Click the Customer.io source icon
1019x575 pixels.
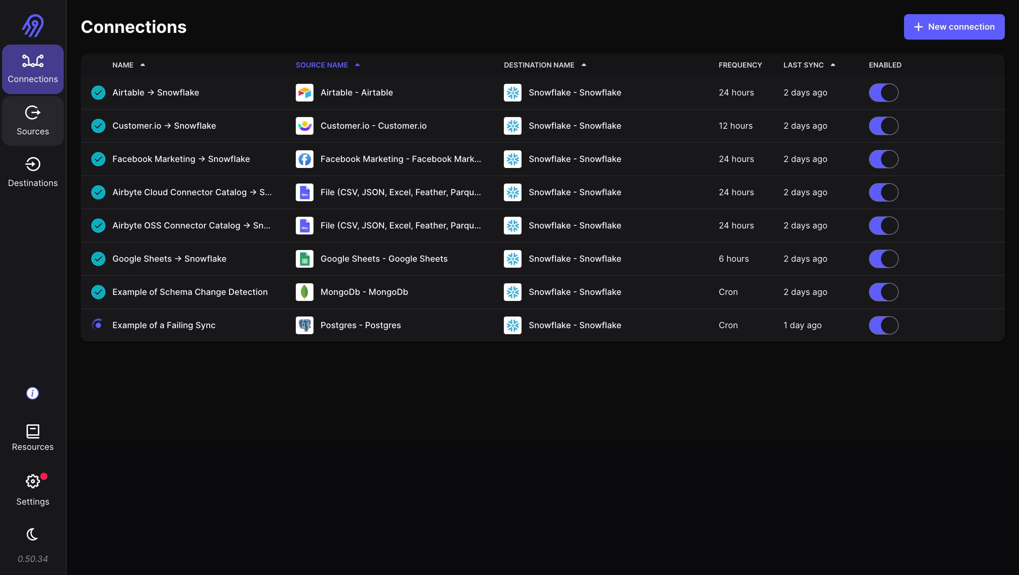tap(305, 126)
